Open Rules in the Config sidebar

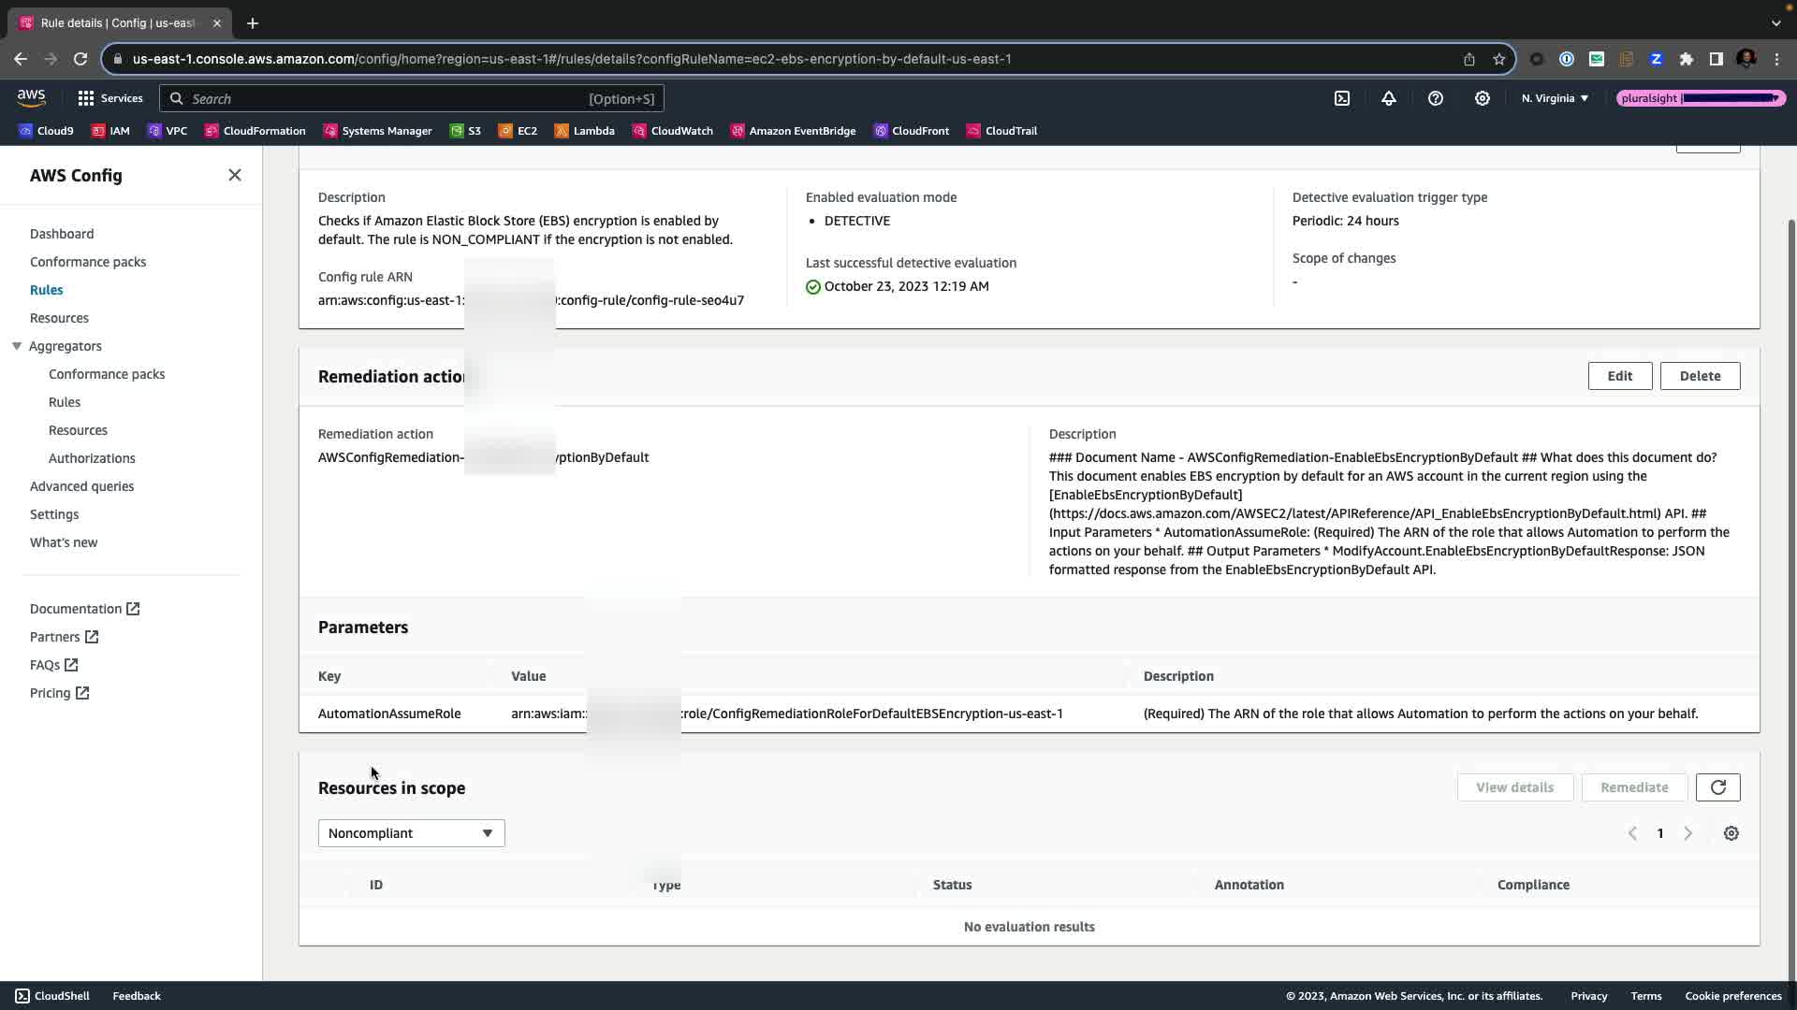coord(46,290)
